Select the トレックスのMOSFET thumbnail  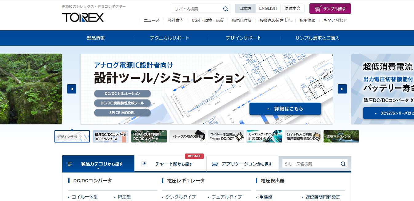(x=188, y=136)
